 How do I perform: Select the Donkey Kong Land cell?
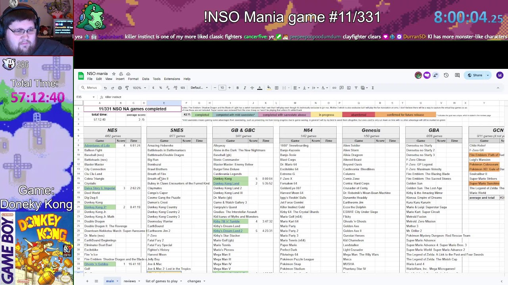[x=230, y=184]
